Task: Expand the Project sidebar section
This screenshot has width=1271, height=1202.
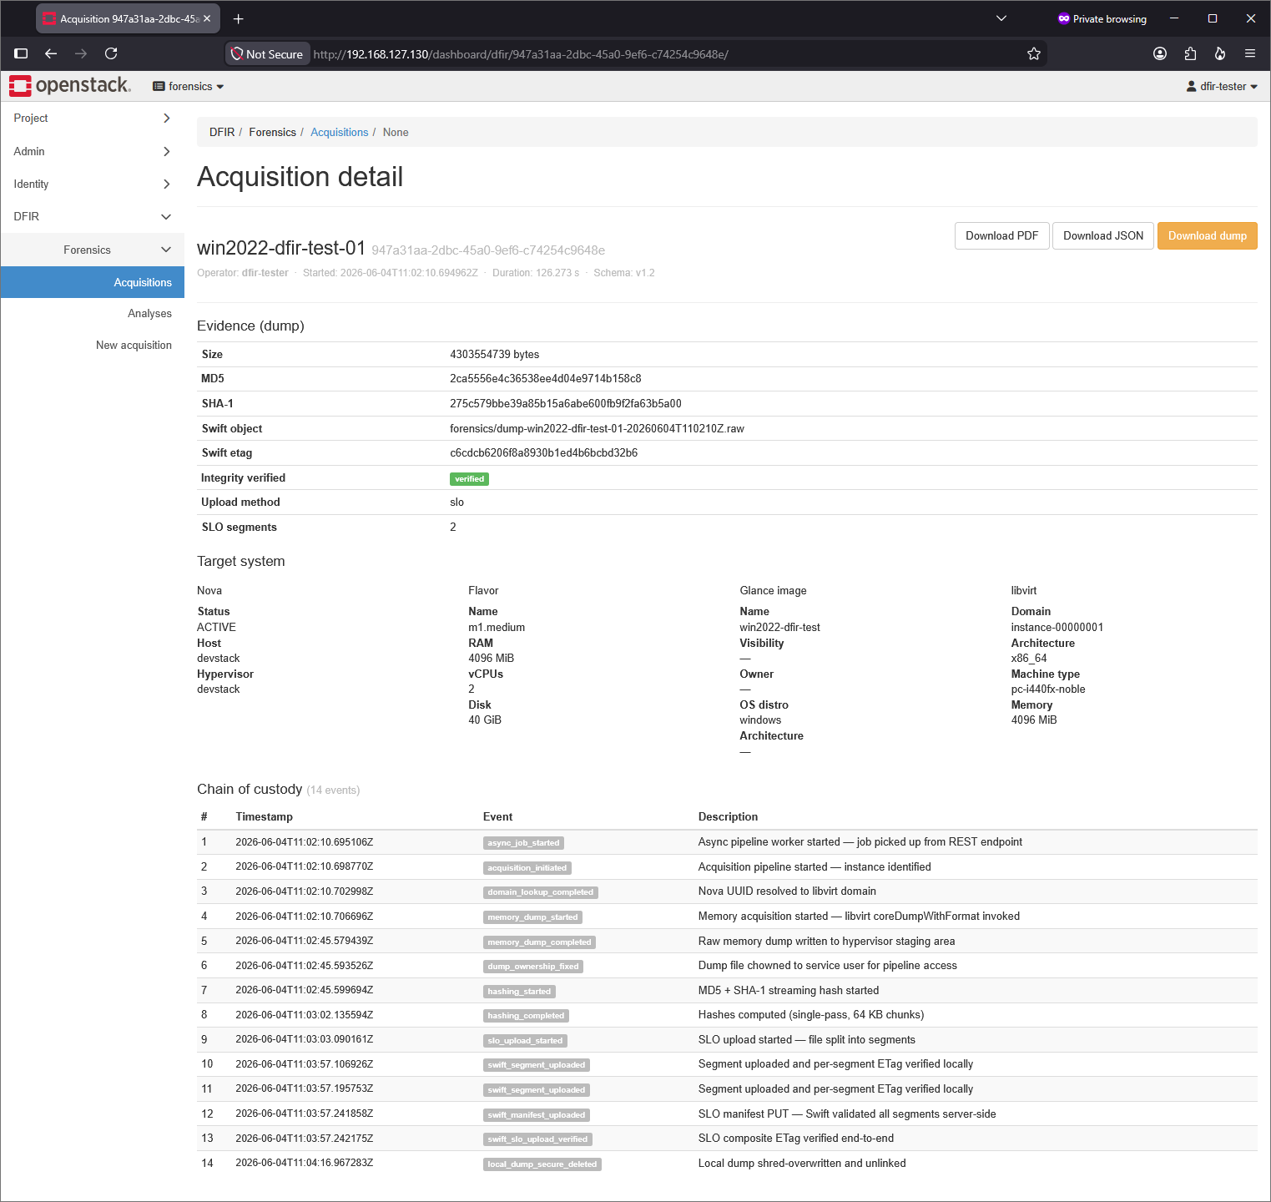Action: (x=92, y=118)
